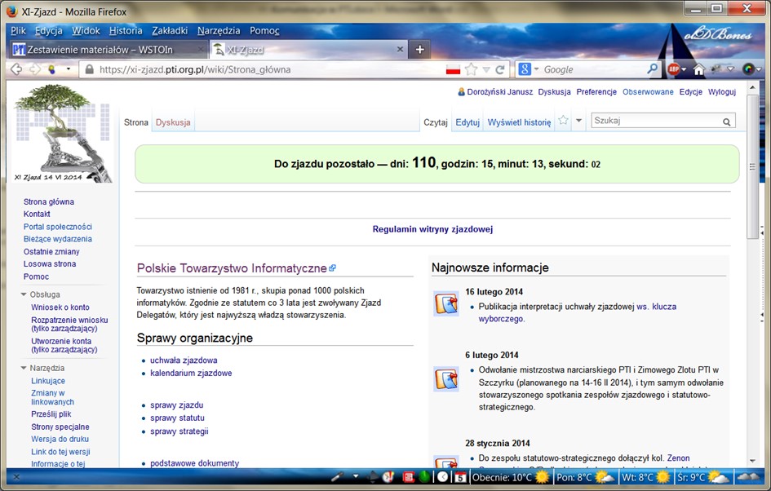Collapse the Narzędzia sidebar section
The height and width of the screenshot is (491, 771).
pyautogui.click(x=23, y=368)
